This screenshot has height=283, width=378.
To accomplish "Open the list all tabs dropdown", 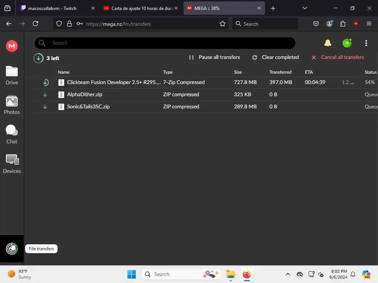I will [305, 8].
